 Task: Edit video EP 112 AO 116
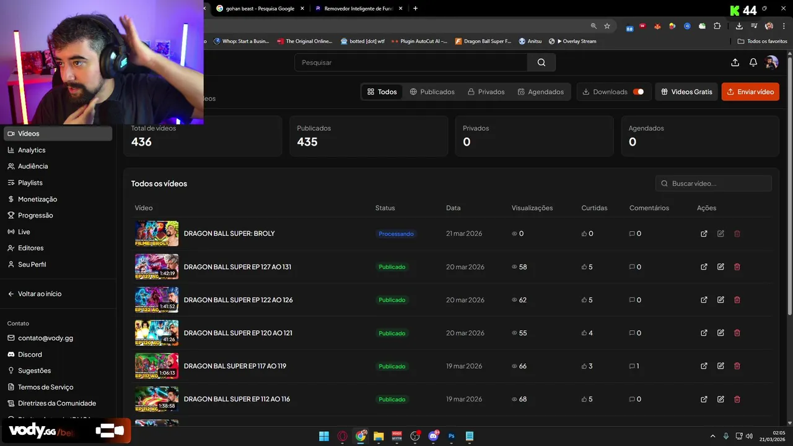click(x=721, y=399)
